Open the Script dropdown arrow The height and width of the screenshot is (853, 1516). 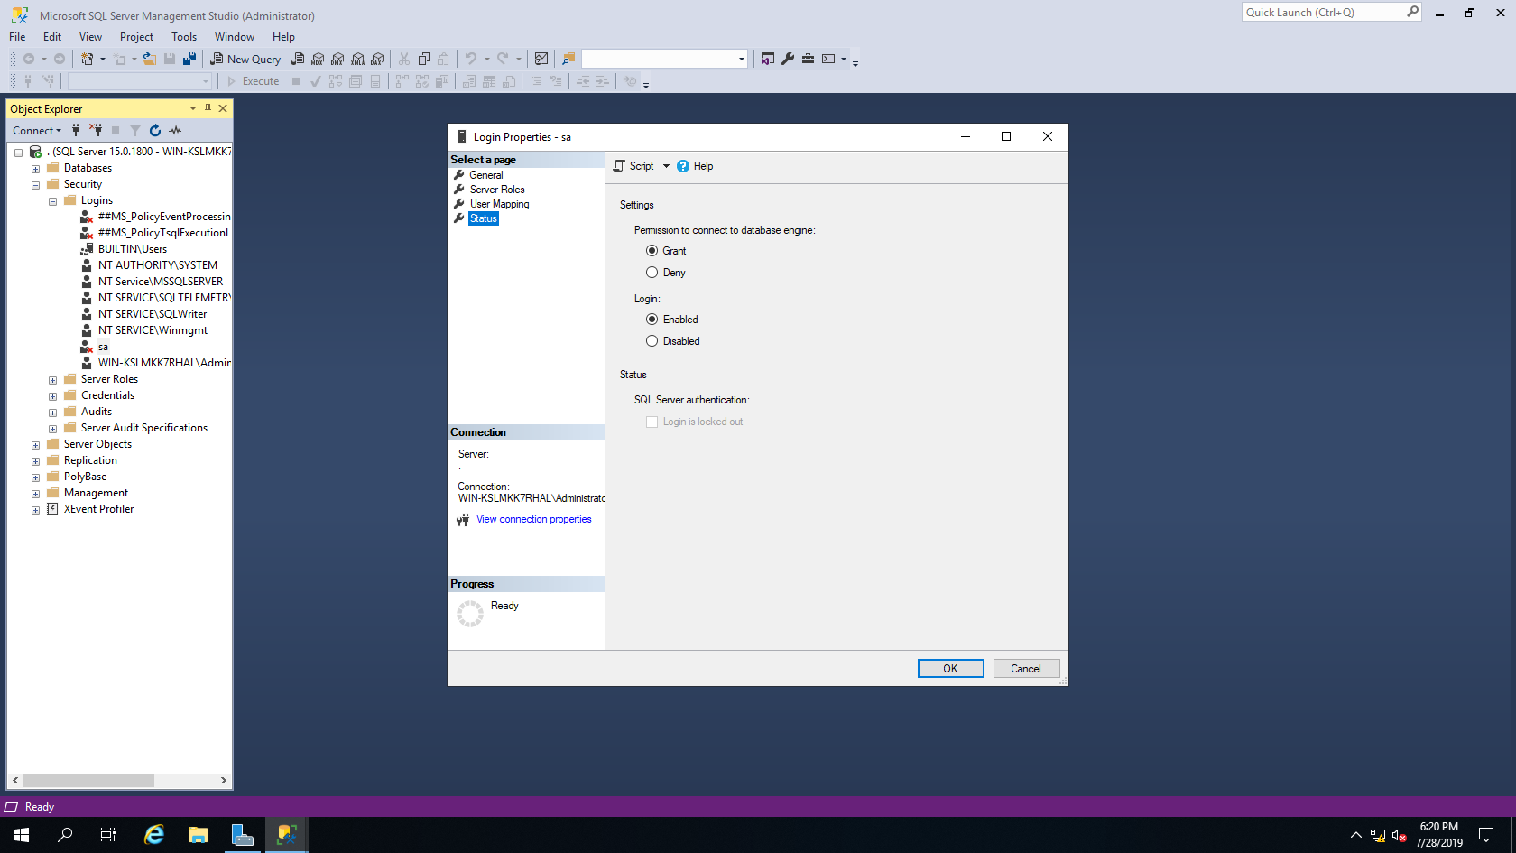666,166
